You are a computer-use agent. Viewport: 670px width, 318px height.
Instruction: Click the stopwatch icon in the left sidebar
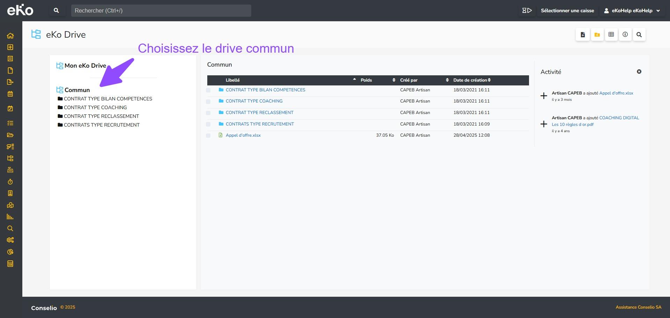pos(10,182)
